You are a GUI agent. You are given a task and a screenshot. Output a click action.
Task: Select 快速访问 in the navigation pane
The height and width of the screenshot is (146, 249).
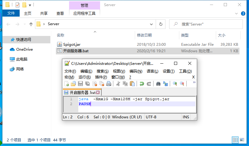click(26, 39)
